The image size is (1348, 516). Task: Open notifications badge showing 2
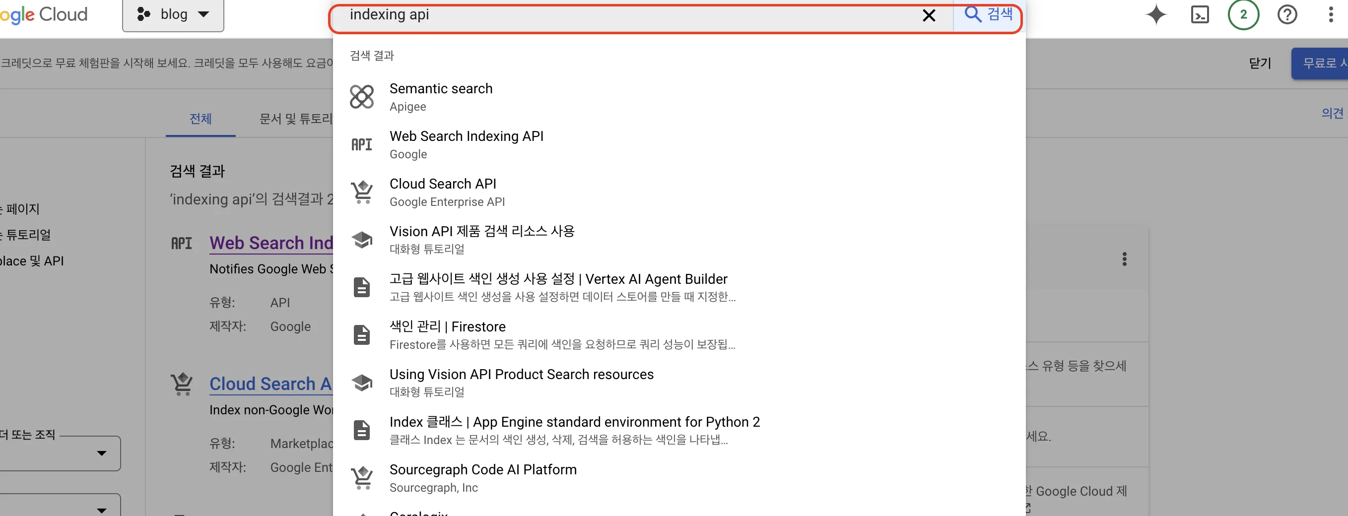click(x=1243, y=15)
